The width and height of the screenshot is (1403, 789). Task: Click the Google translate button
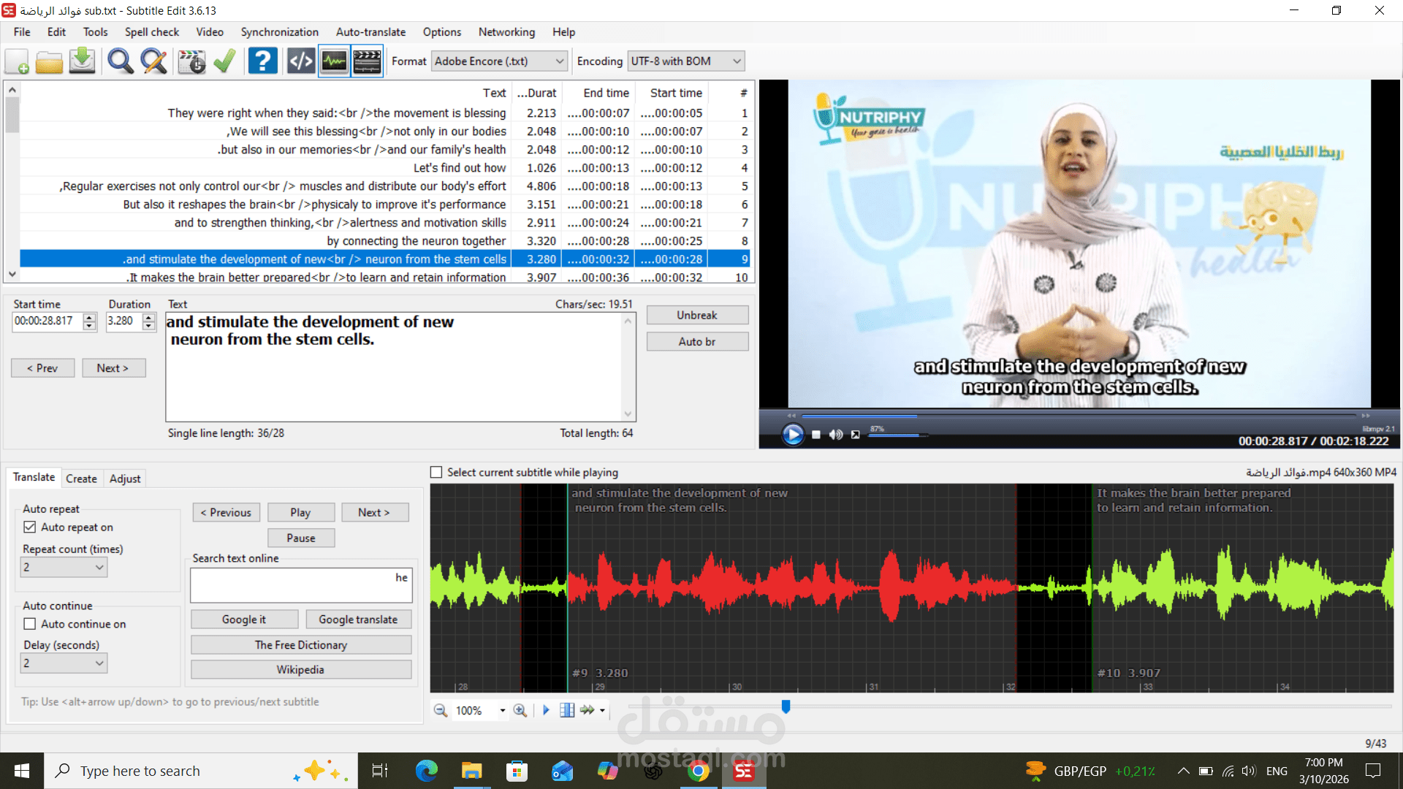(x=358, y=620)
